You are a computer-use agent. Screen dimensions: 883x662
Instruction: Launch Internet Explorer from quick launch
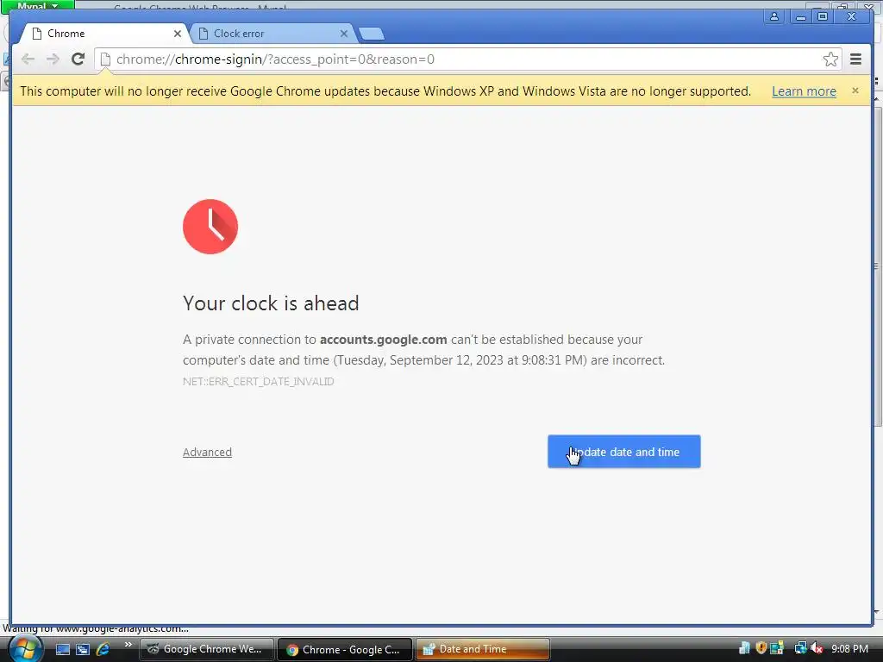[x=103, y=649]
